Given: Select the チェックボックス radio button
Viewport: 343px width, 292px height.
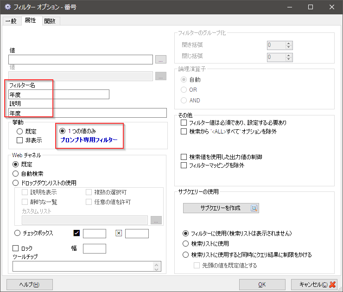Looking at the screenshot, I should [17, 233].
